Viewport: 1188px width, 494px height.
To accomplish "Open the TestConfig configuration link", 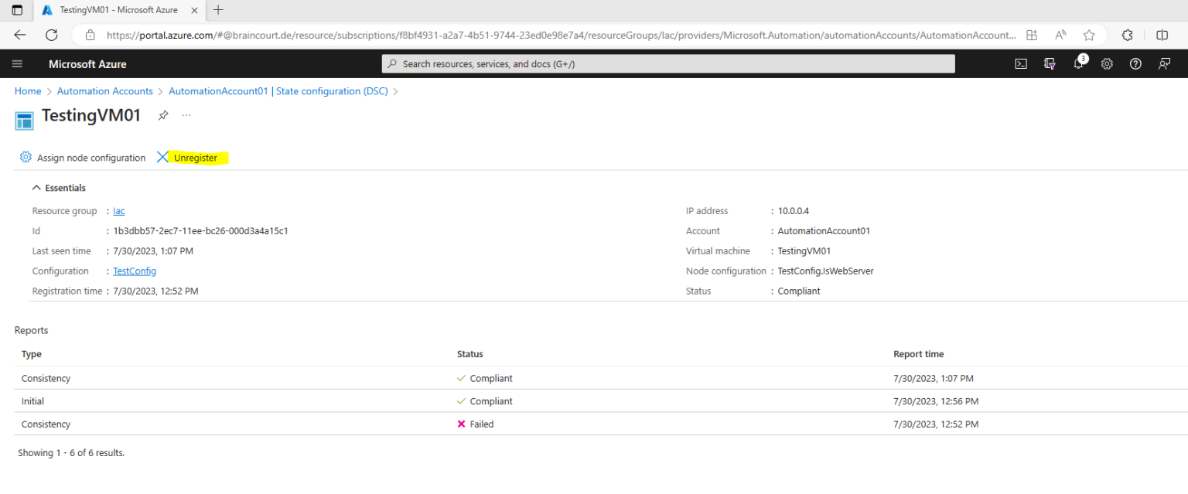I will 134,271.
